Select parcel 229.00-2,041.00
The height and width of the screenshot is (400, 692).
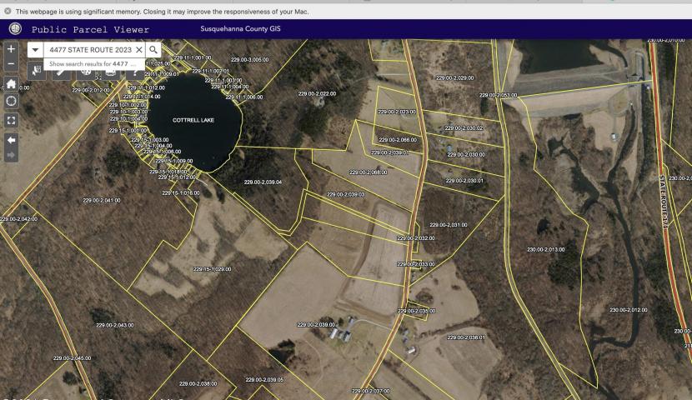(x=102, y=200)
